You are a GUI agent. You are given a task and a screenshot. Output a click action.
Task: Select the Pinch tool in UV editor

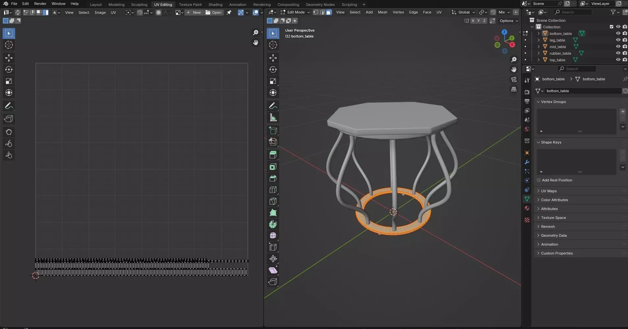(x=9, y=155)
